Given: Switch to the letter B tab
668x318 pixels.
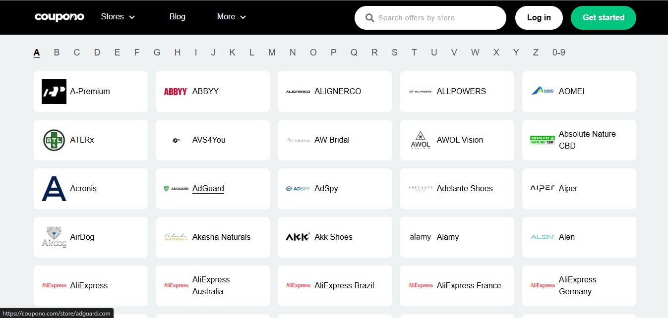Looking at the screenshot, I should click(57, 53).
